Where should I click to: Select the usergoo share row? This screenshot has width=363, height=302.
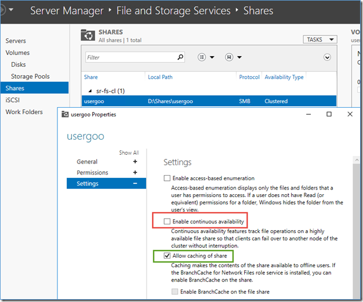click(x=209, y=101)
